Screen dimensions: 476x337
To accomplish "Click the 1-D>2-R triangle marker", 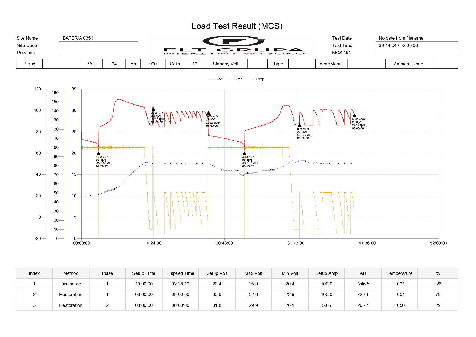I will click(99, 154).
